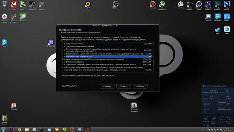Open the Adobe Photoshop desktop shortcut
The image size is (234, 132).
coord(227,5)
